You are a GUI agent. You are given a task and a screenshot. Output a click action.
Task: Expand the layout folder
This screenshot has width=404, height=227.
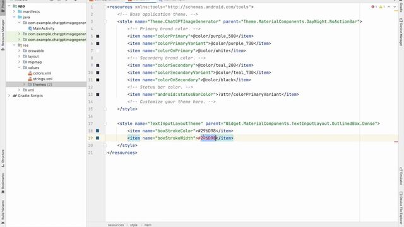[x=19, y=56]
